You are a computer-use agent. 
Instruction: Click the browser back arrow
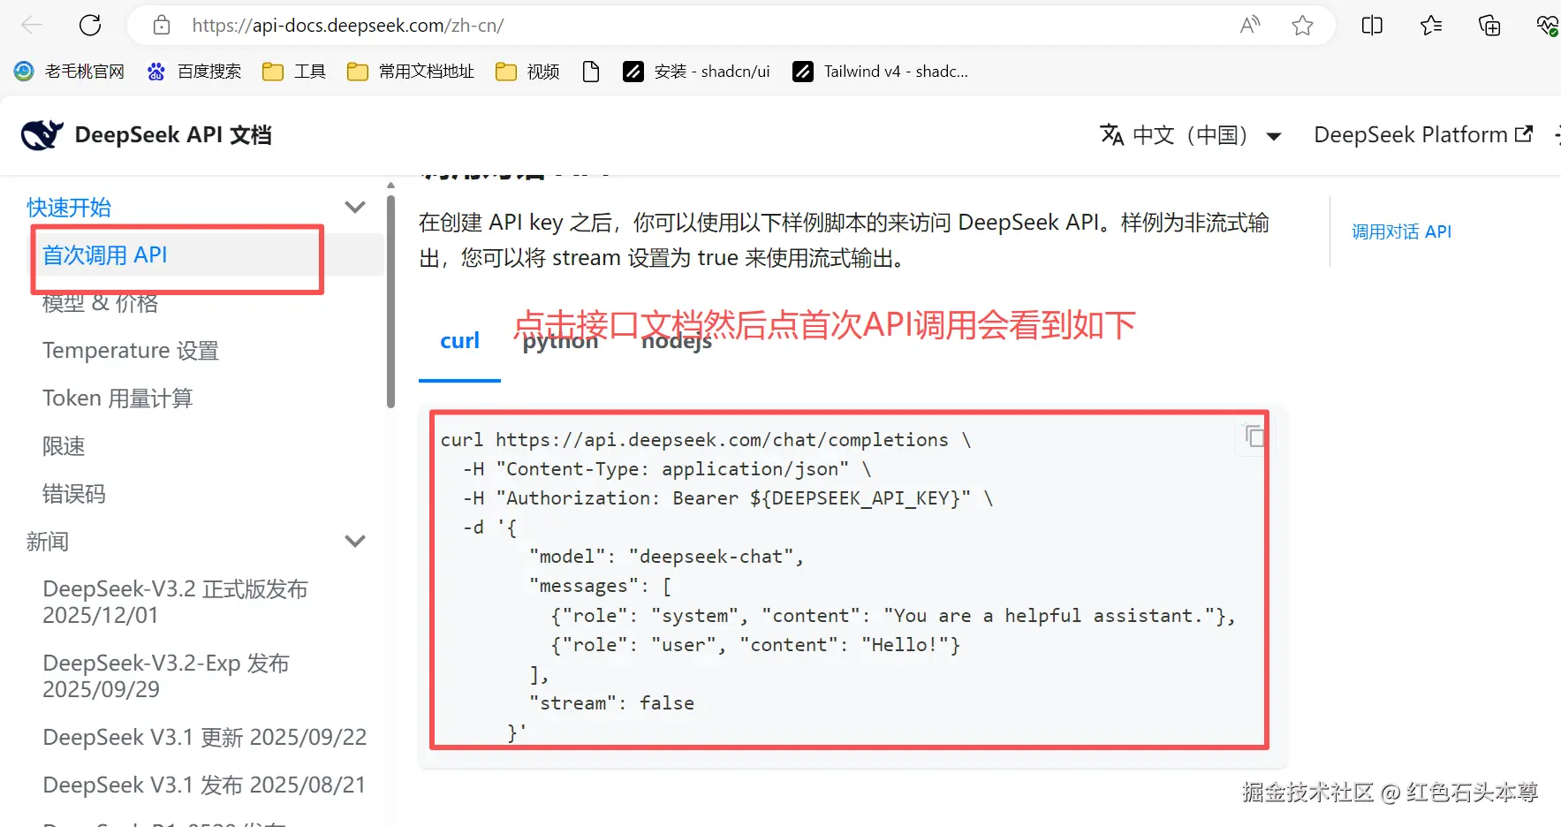pos(32,25)
